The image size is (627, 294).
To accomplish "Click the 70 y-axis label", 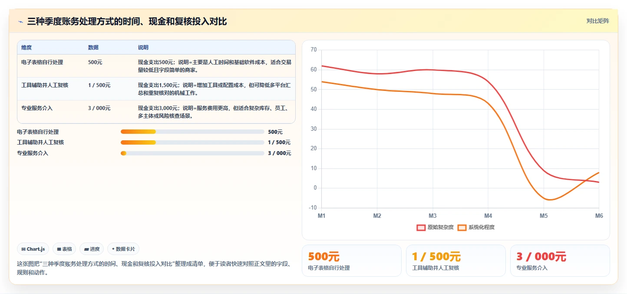I will coord(314,50).
